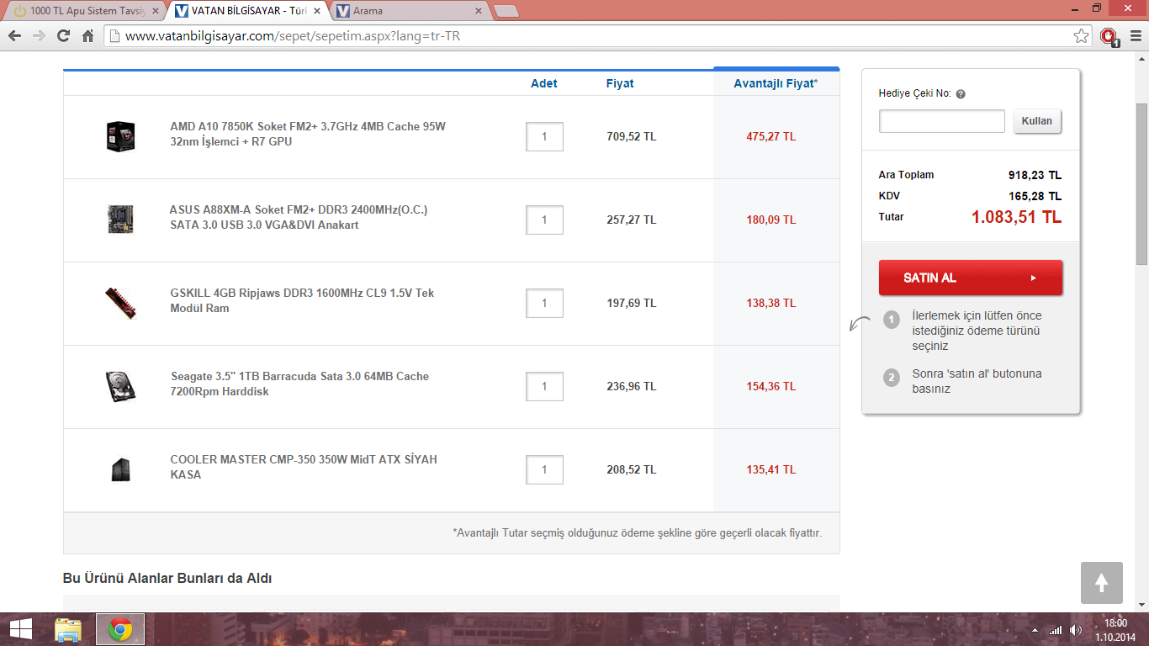
Task: Open the ASUS A88XM-A Anakart product link
Action: 299,218
